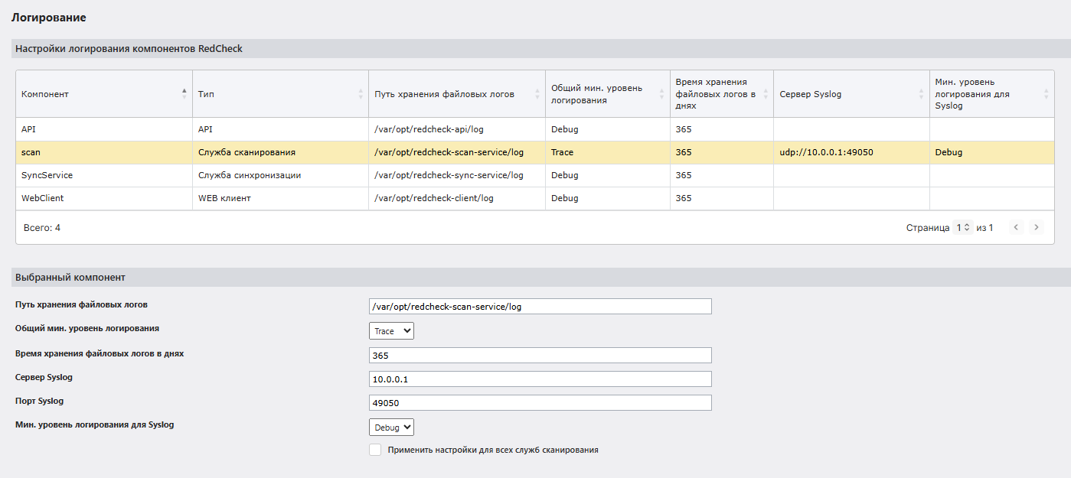Sort by Тип column arrows
The height and width of the screenshot is (478, 1071).
[x=361, y=93]
